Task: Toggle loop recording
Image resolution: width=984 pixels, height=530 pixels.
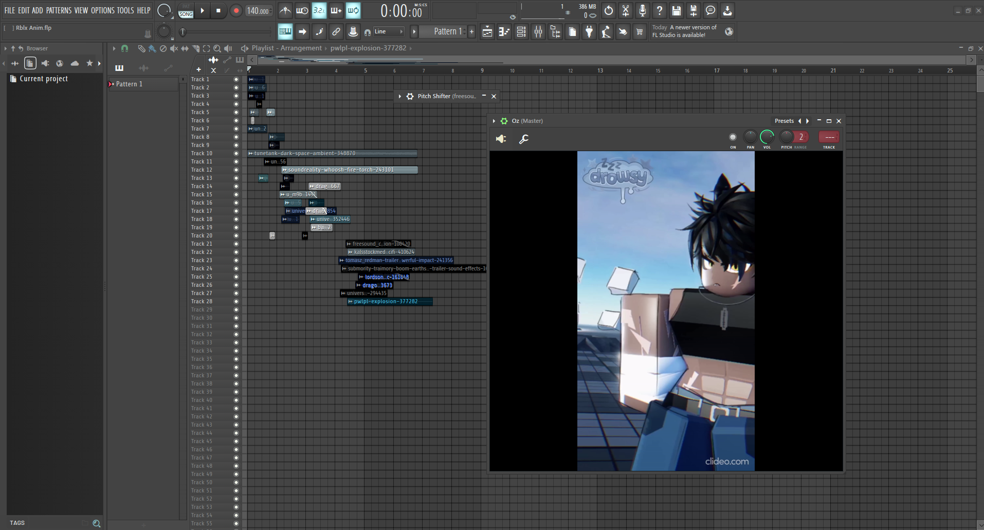Action: [353, 10]
